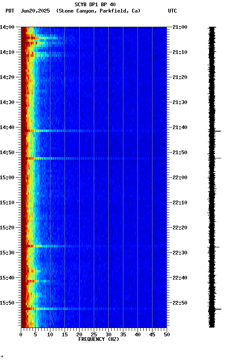Click the 14:50 PDT time label
The height and width of the screenshot is (361, 230).
(x=7, y=153)
